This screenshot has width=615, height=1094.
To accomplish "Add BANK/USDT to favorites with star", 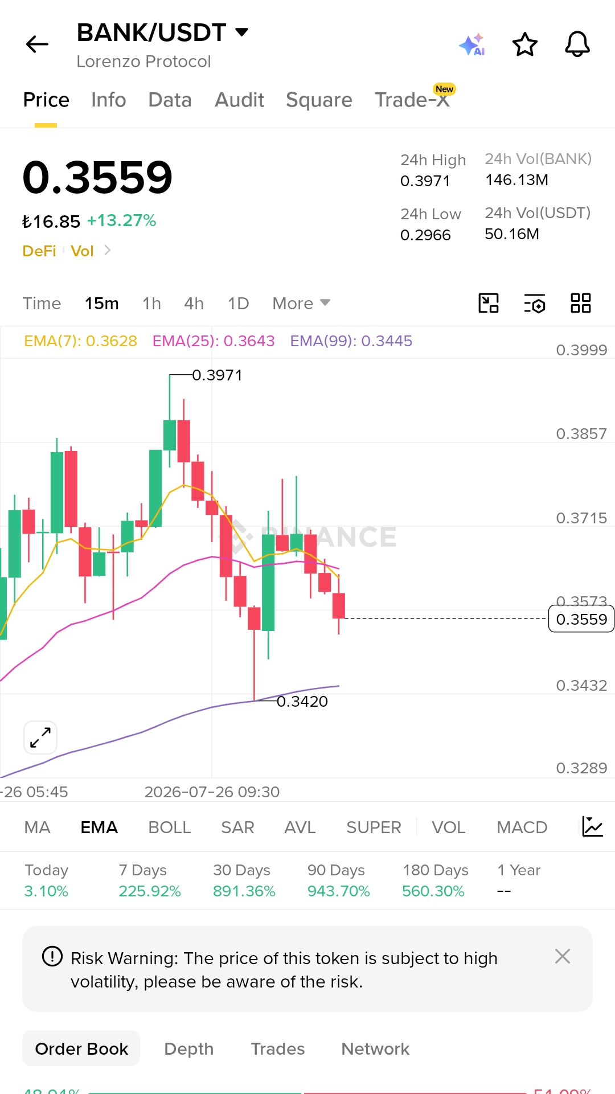I will coord(524,44).
